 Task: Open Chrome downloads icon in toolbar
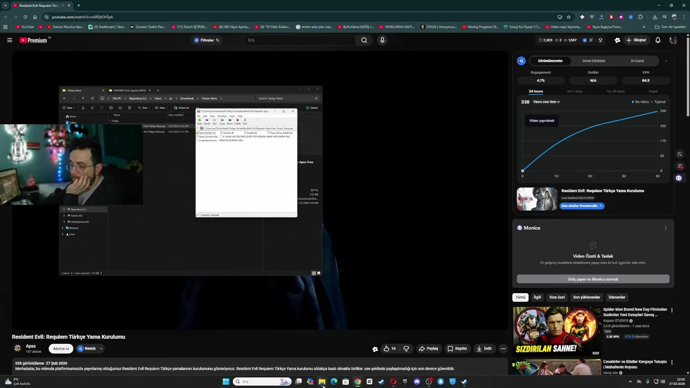(x=654, y=17)
